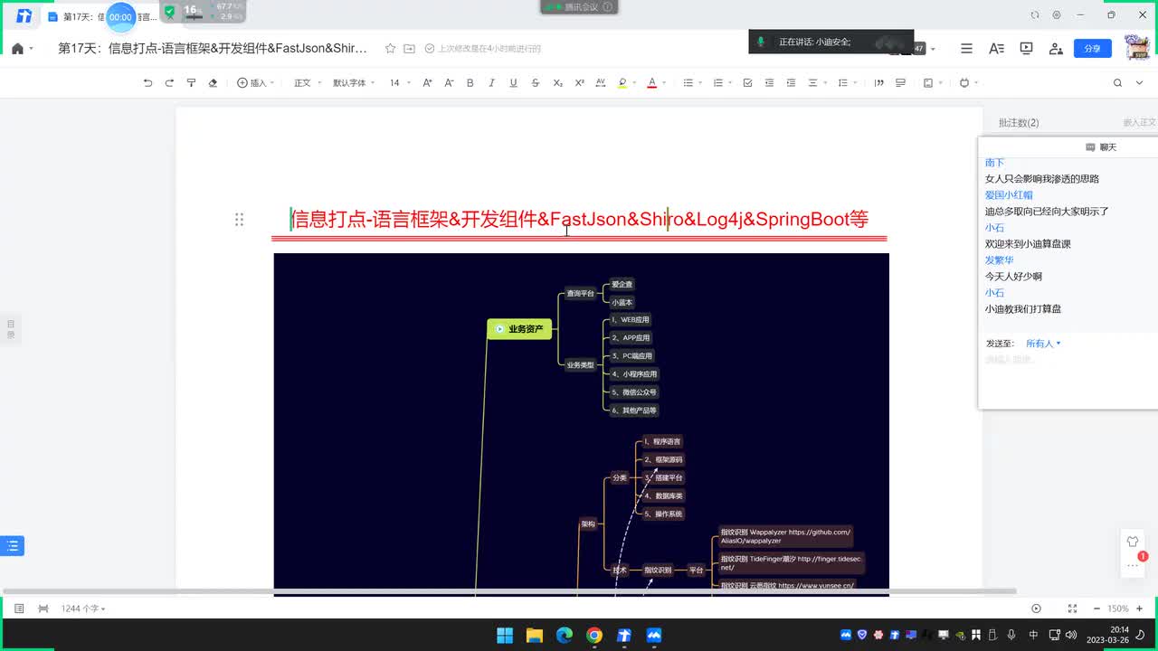Click the document title heading text
The width and height of the screenshot is (1158, 651).
tap(579, 219)
